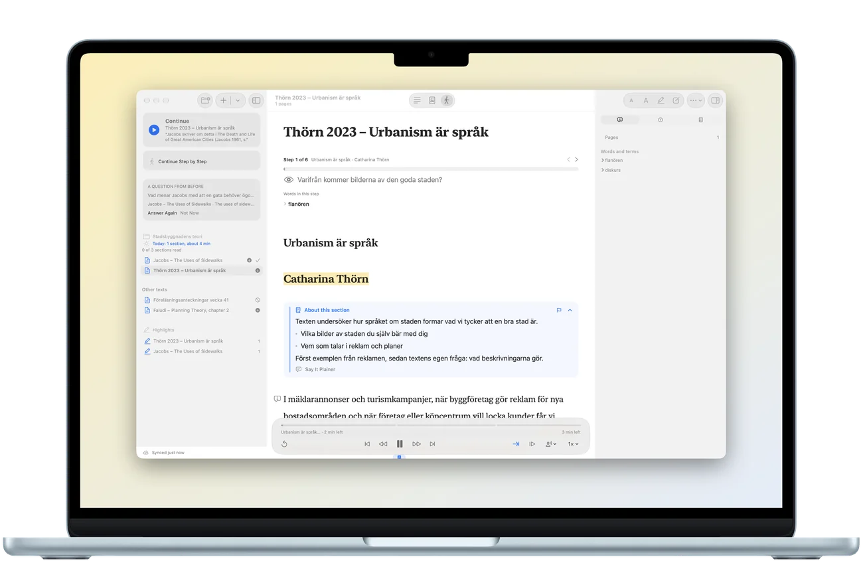Open Faludi – Planning Theory, chapter 2
The height and width of the screenshot is (561, 863).
click(x=202, y=310)
